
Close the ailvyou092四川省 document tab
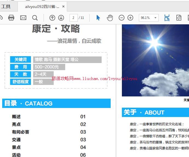point(64,7)
